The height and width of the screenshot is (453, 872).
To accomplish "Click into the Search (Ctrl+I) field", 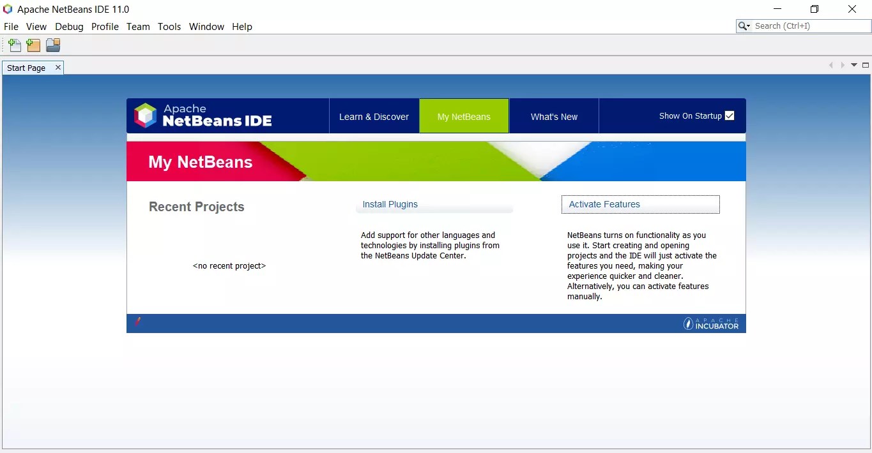I will 810,26.
